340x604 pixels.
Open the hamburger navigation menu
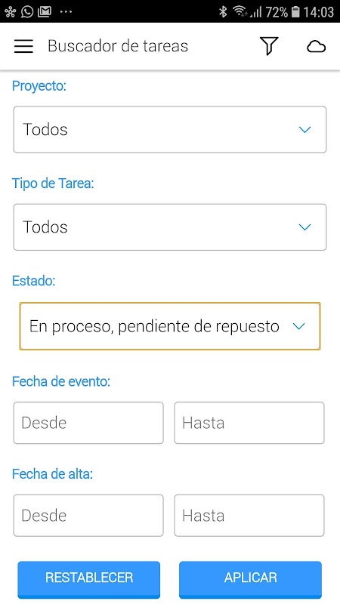[23, 46]
